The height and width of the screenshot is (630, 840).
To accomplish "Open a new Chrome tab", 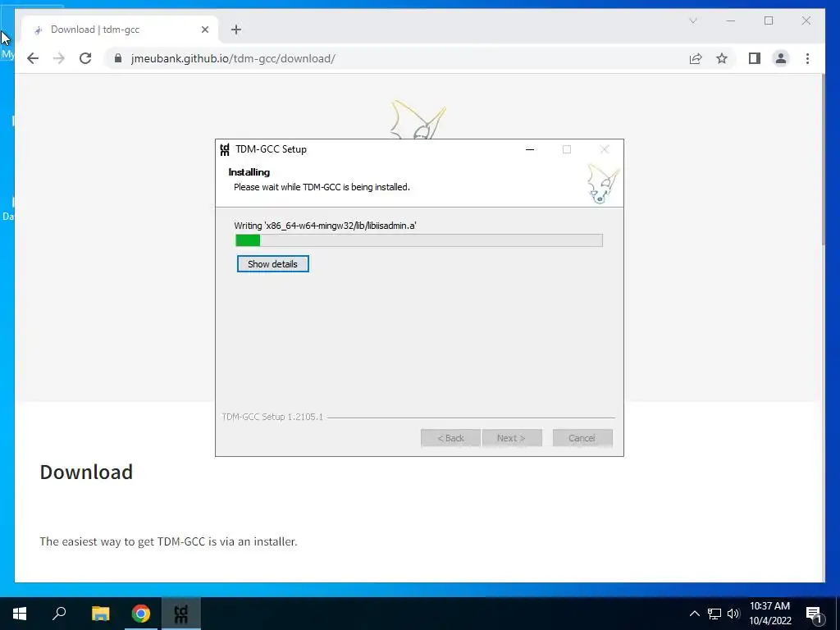I will pyautogui.click(x=236, y=30).
